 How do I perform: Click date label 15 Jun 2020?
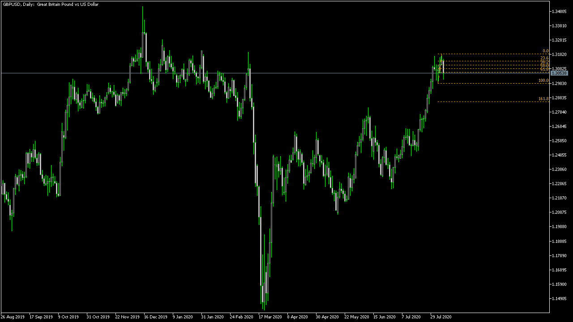(x=385, y=317)
